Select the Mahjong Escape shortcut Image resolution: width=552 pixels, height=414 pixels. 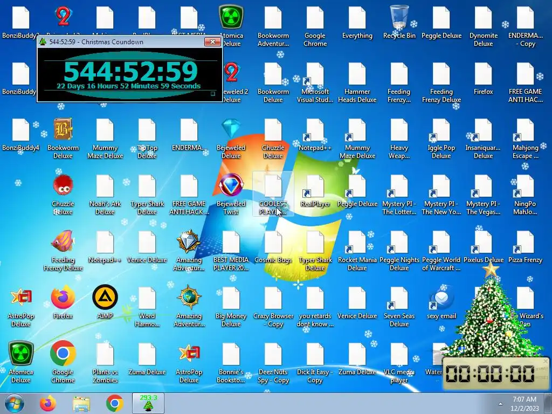click(x=525, y=139)
